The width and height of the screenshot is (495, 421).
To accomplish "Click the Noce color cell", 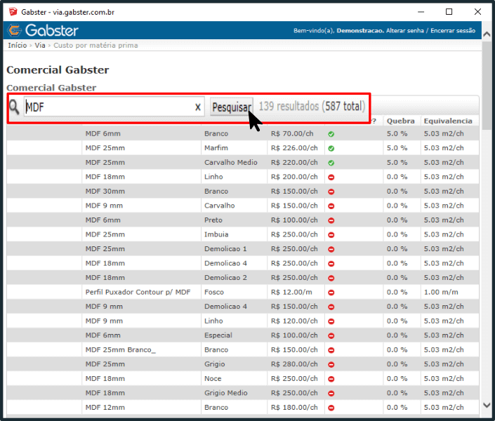I will coord(213,379).
